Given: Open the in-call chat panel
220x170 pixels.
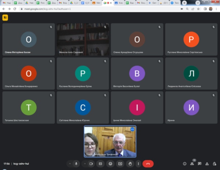Looking at the screenshot, I should (x=199, y=164).
